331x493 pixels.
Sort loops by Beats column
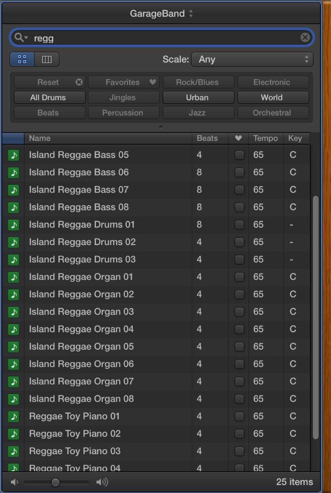[210, 138]
